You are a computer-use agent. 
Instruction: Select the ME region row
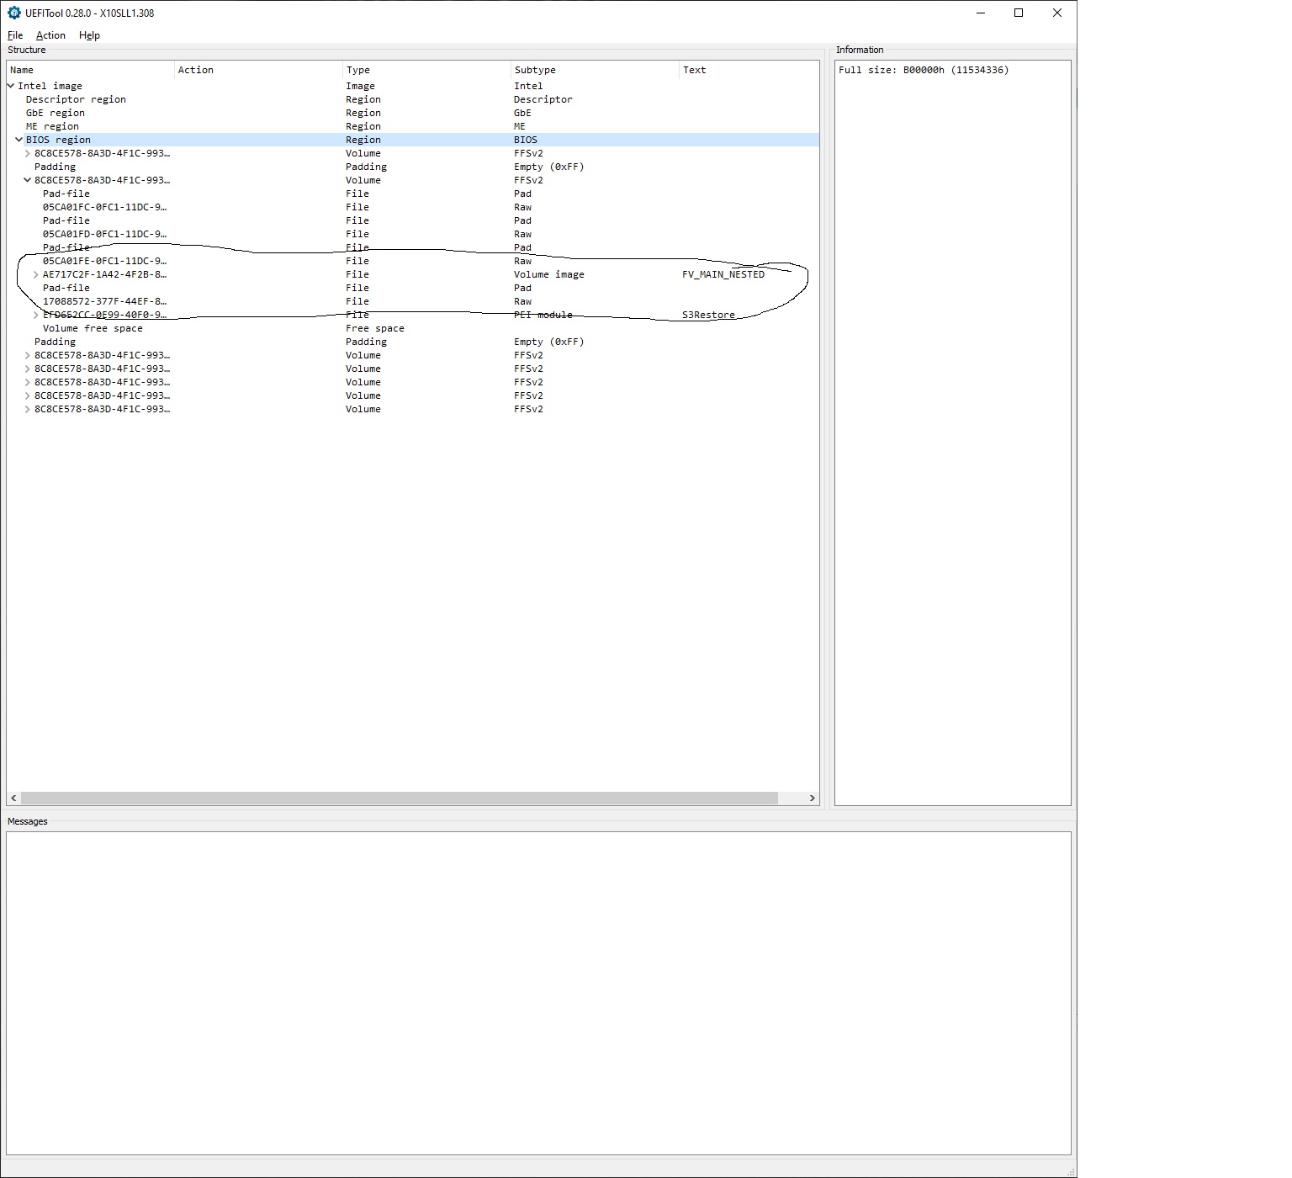tap(413, 126)
